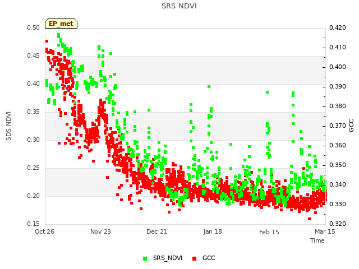Screen dimensions: 359x269
Task: Click the Oct 26 date tick label
Action: tap(44, 231)
